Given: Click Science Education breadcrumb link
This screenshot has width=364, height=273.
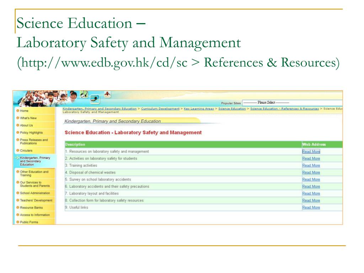Looking at the screenshot, I should 232,109.
